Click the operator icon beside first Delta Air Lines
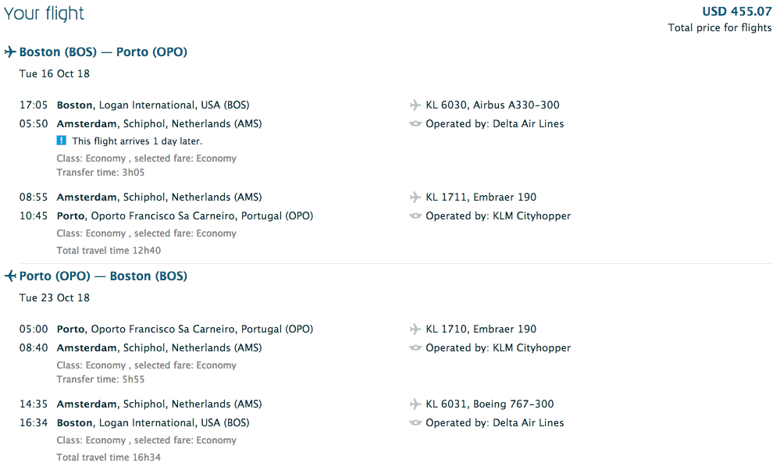This screenshot has width=780, height=470. point(415,124)
